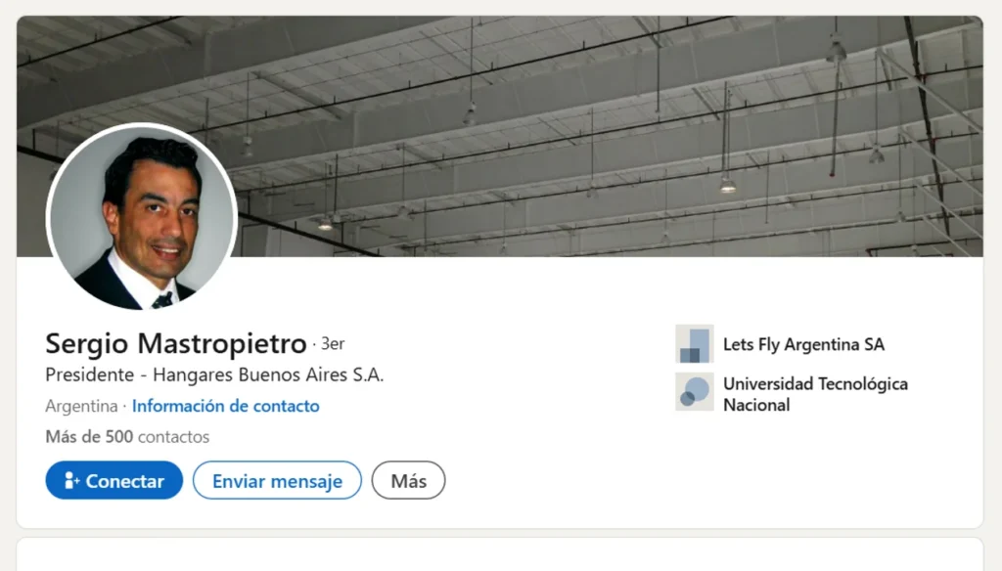Click the word Nacional under Universidad Tecnológica

(x=756, y=405)
